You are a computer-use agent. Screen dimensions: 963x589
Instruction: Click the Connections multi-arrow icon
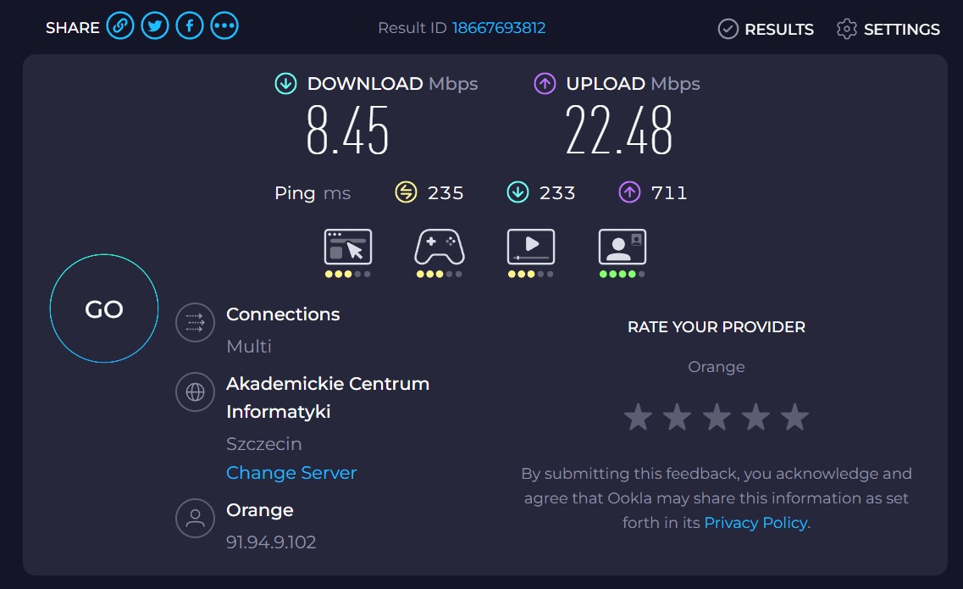[195, 321]
